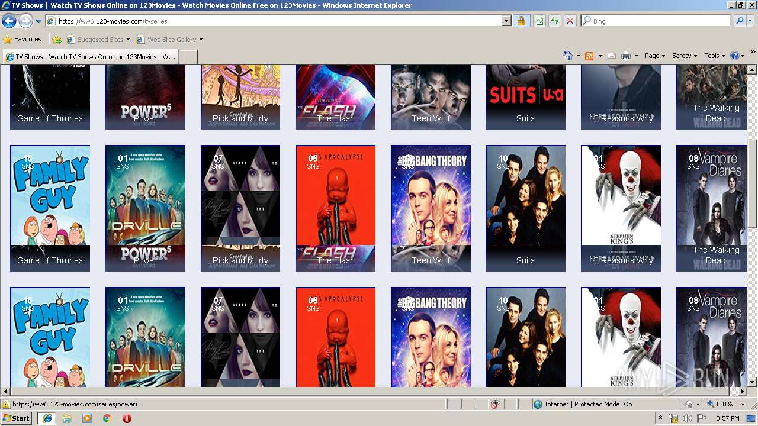Click the orange RSS Feeds icon
The height and width of the screenshot is (426, 758).
coord(589,56)
